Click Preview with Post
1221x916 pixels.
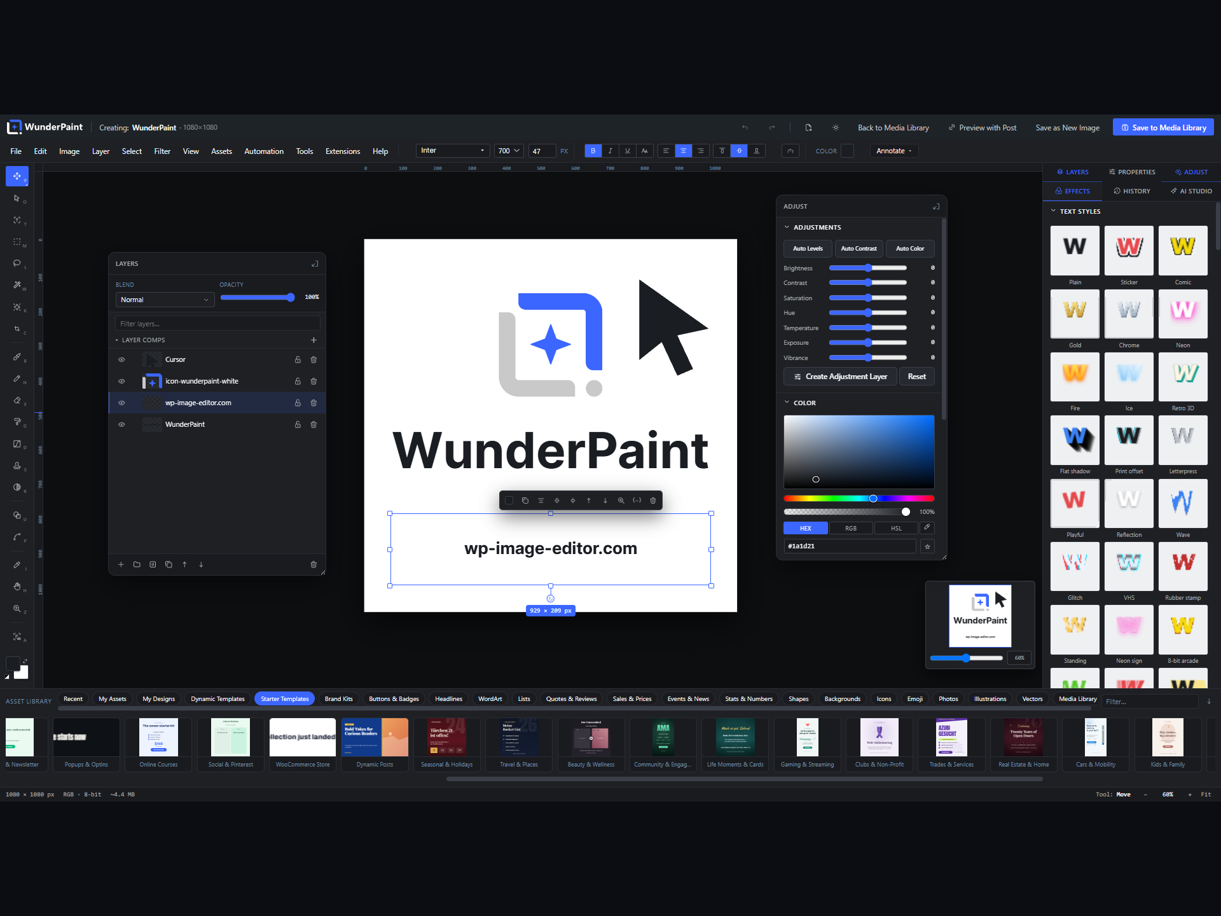(983, 128)
